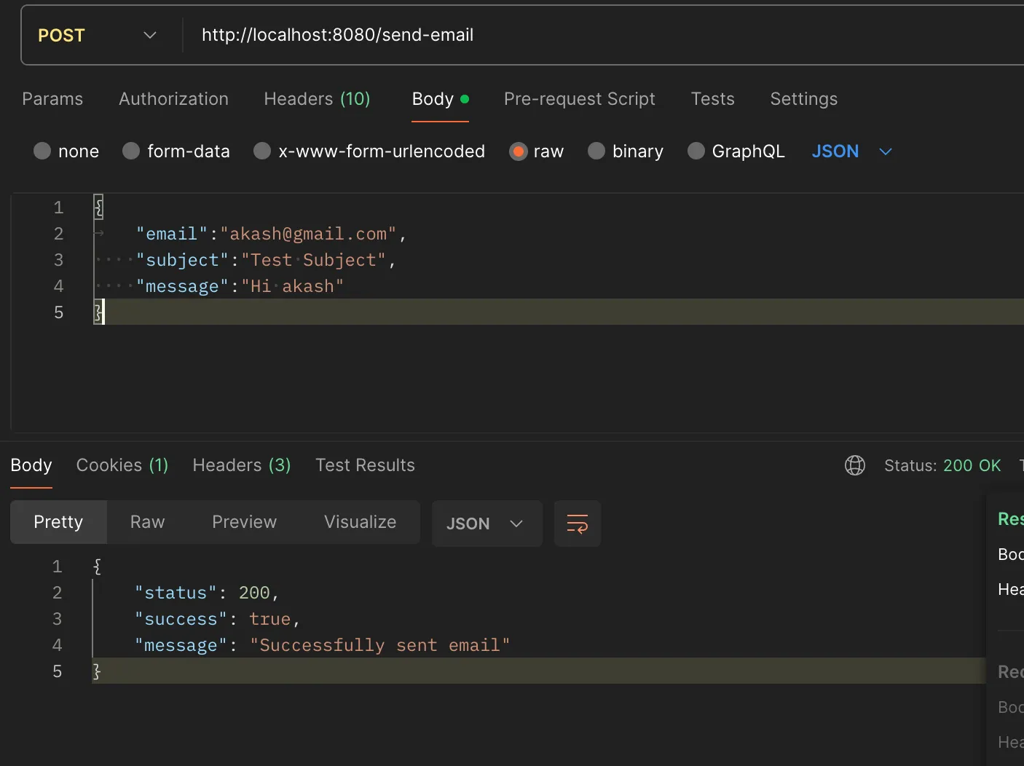Screen dimensions: 1024x766
Task: Click the word wrap icon in response toolbar
Action: click(577, 524)
